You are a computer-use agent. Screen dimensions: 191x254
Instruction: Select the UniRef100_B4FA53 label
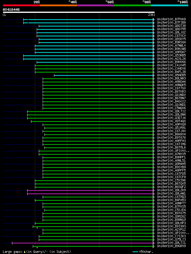pos(171,200)
